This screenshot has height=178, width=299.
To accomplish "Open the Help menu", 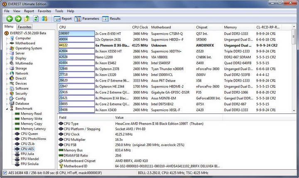I will (x=71, y=11).
